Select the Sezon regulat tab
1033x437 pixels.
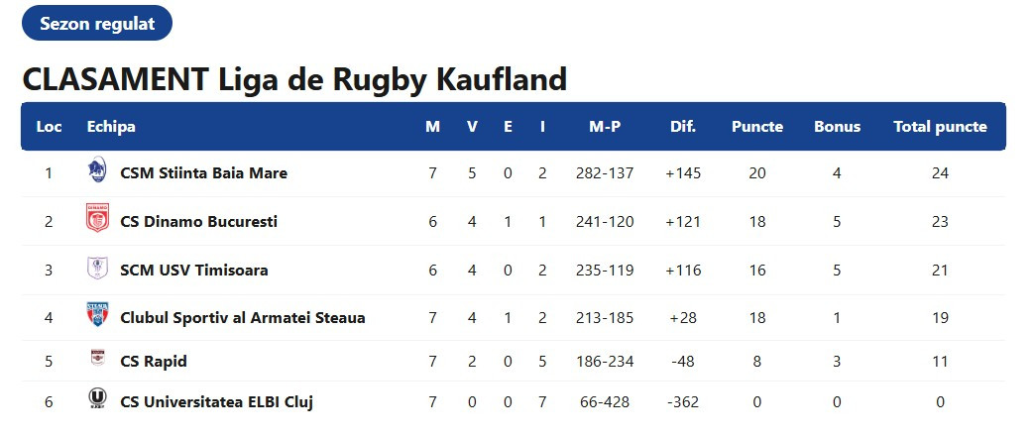(x=97, y=24)
